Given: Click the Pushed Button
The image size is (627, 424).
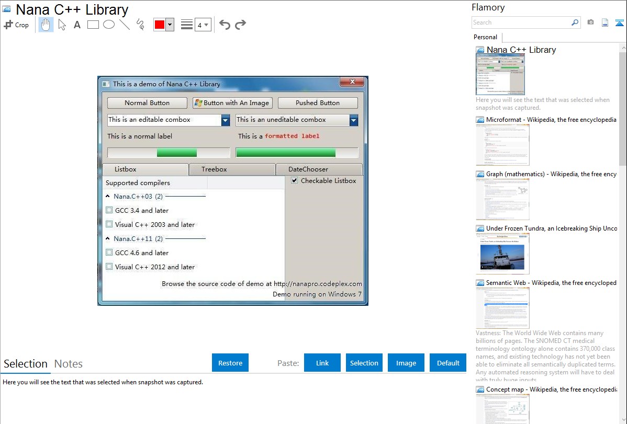Looking at the screenshot, I should pyautogui.click(x=318, y=103).
